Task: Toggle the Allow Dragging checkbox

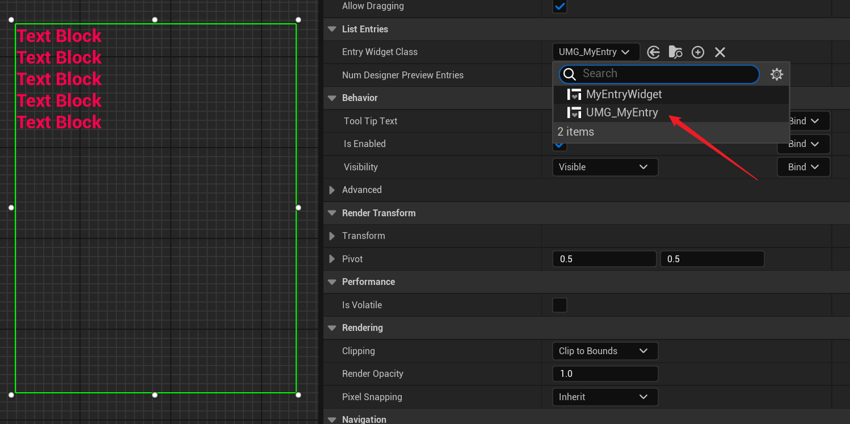Action: [x=559, y=6]
